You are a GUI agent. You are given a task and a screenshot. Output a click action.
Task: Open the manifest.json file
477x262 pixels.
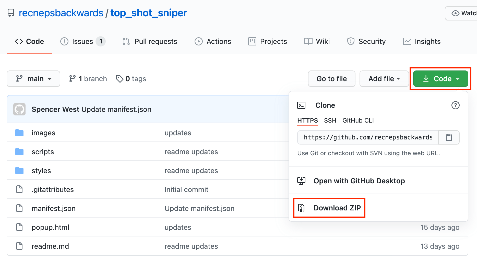(x=54, y=208)
